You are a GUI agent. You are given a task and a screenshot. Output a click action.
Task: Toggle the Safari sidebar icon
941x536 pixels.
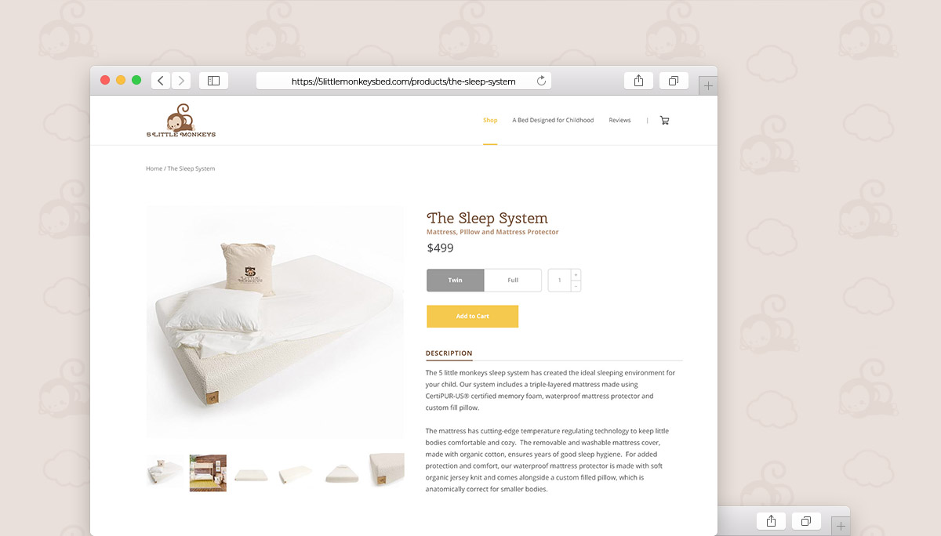pos(213,81)
